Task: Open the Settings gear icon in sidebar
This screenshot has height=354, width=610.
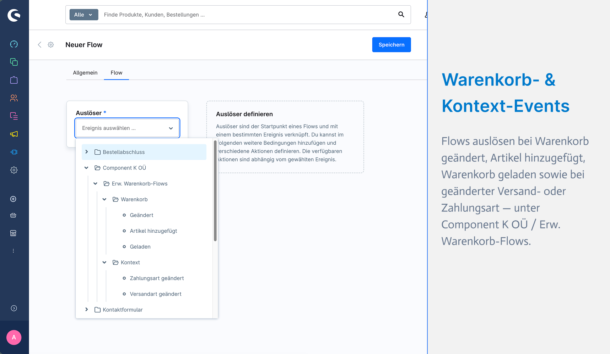Action: [14, 170]
